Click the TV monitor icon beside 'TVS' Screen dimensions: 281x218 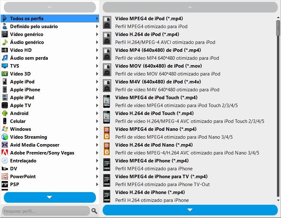pos(5,66)
